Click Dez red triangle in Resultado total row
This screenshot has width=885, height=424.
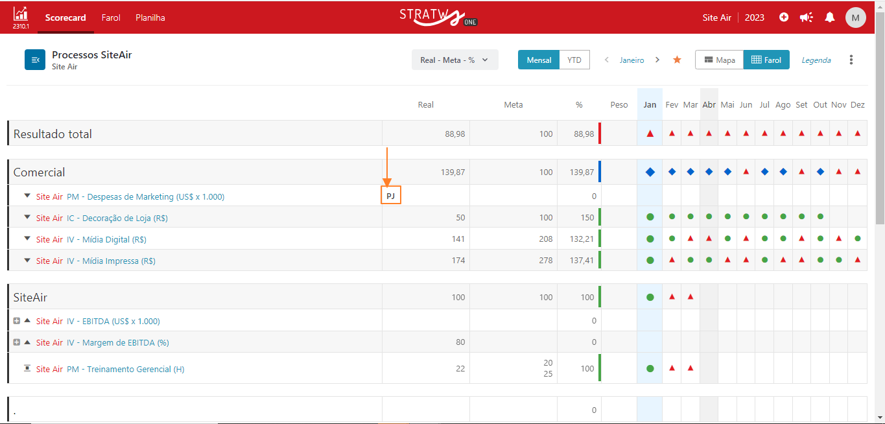click(858, 134)
